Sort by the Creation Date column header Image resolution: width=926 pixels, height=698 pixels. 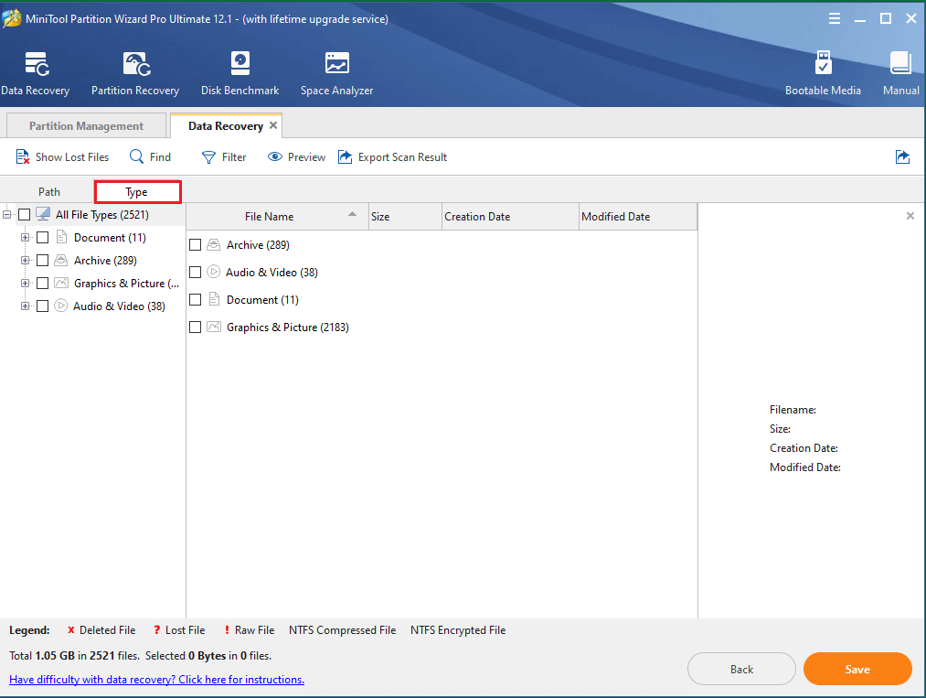pyautogui.click(x=510, y=216)
